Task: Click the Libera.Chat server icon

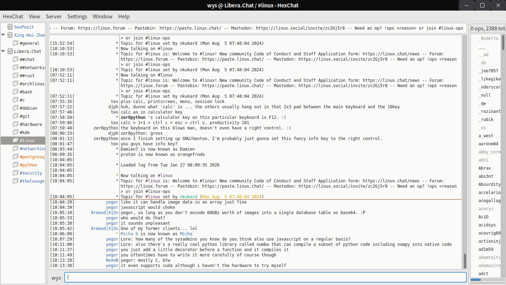Action: [x=9, y=51]
